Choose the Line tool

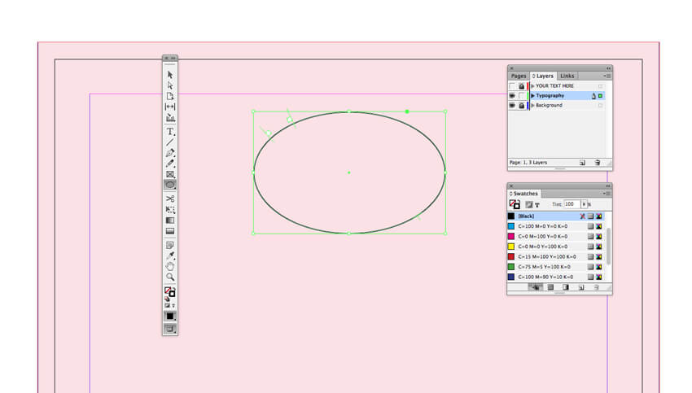170,142
